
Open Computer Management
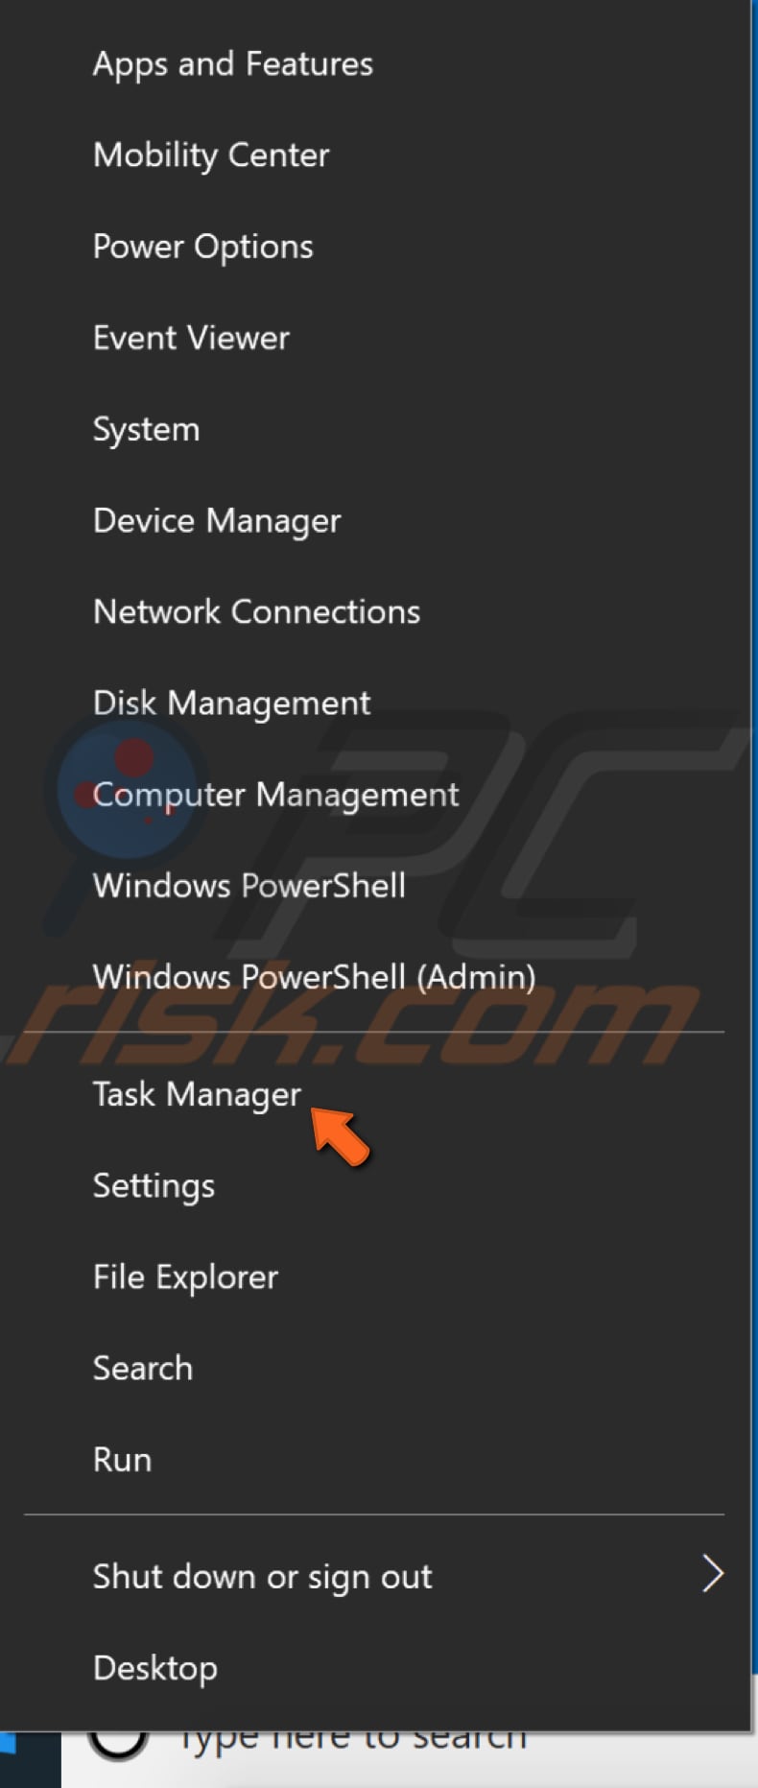pos(275,795)
